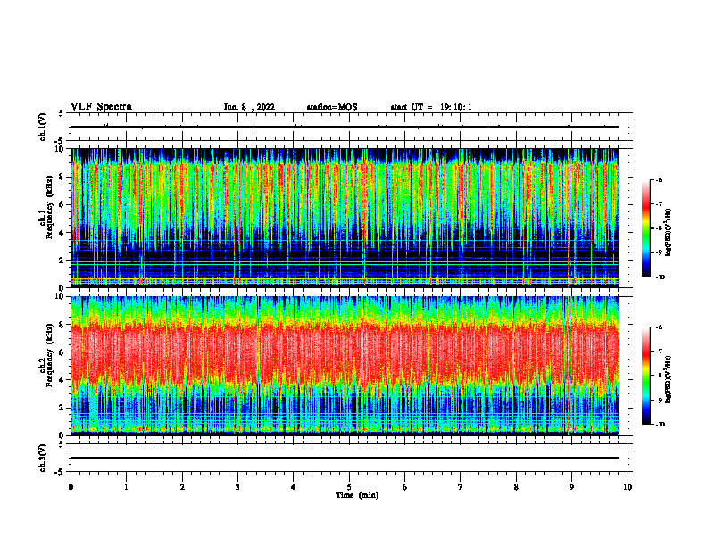Click the "10" tick label on the time axis
This screenshot has width=707, height=546.
coord(628,487)
